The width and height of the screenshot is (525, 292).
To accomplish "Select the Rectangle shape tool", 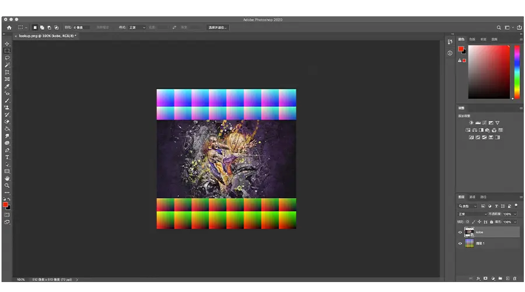I will point(7,171).
